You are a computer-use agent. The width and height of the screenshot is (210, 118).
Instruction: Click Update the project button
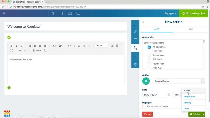click(x=194, y=13)
